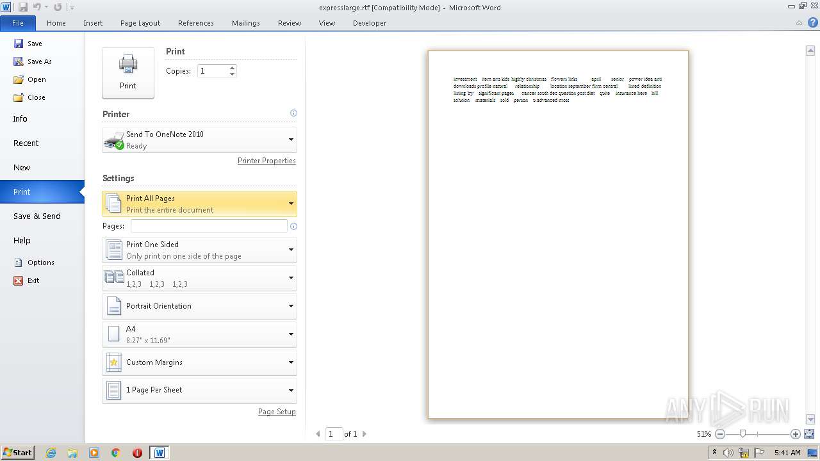This screenshot has height=461, width=820.
Task: Switch to the View tab
Action: click(327, 23)
